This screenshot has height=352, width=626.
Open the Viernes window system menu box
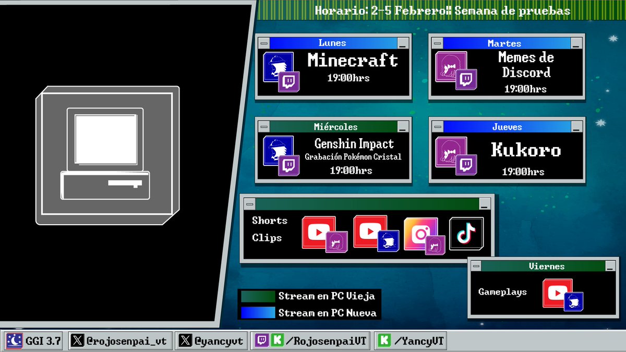click(476, 266)
